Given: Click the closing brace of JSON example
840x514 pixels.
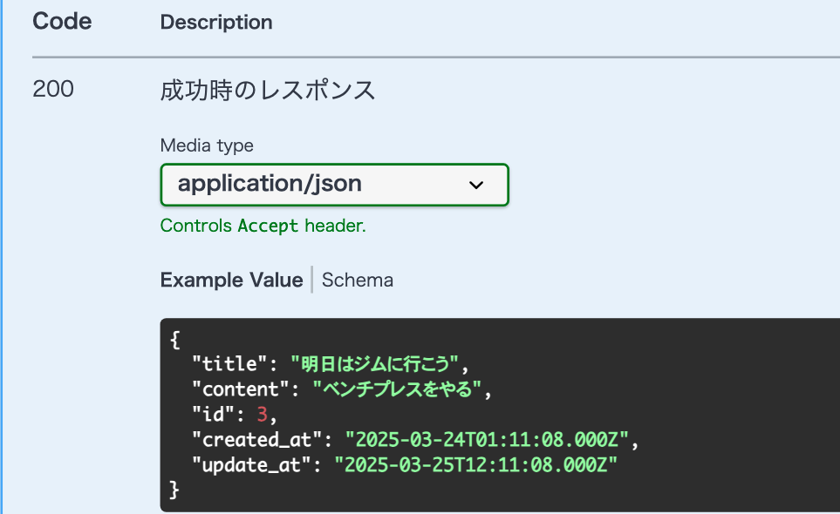Looking at the screenshot, I should click(174, 490).
